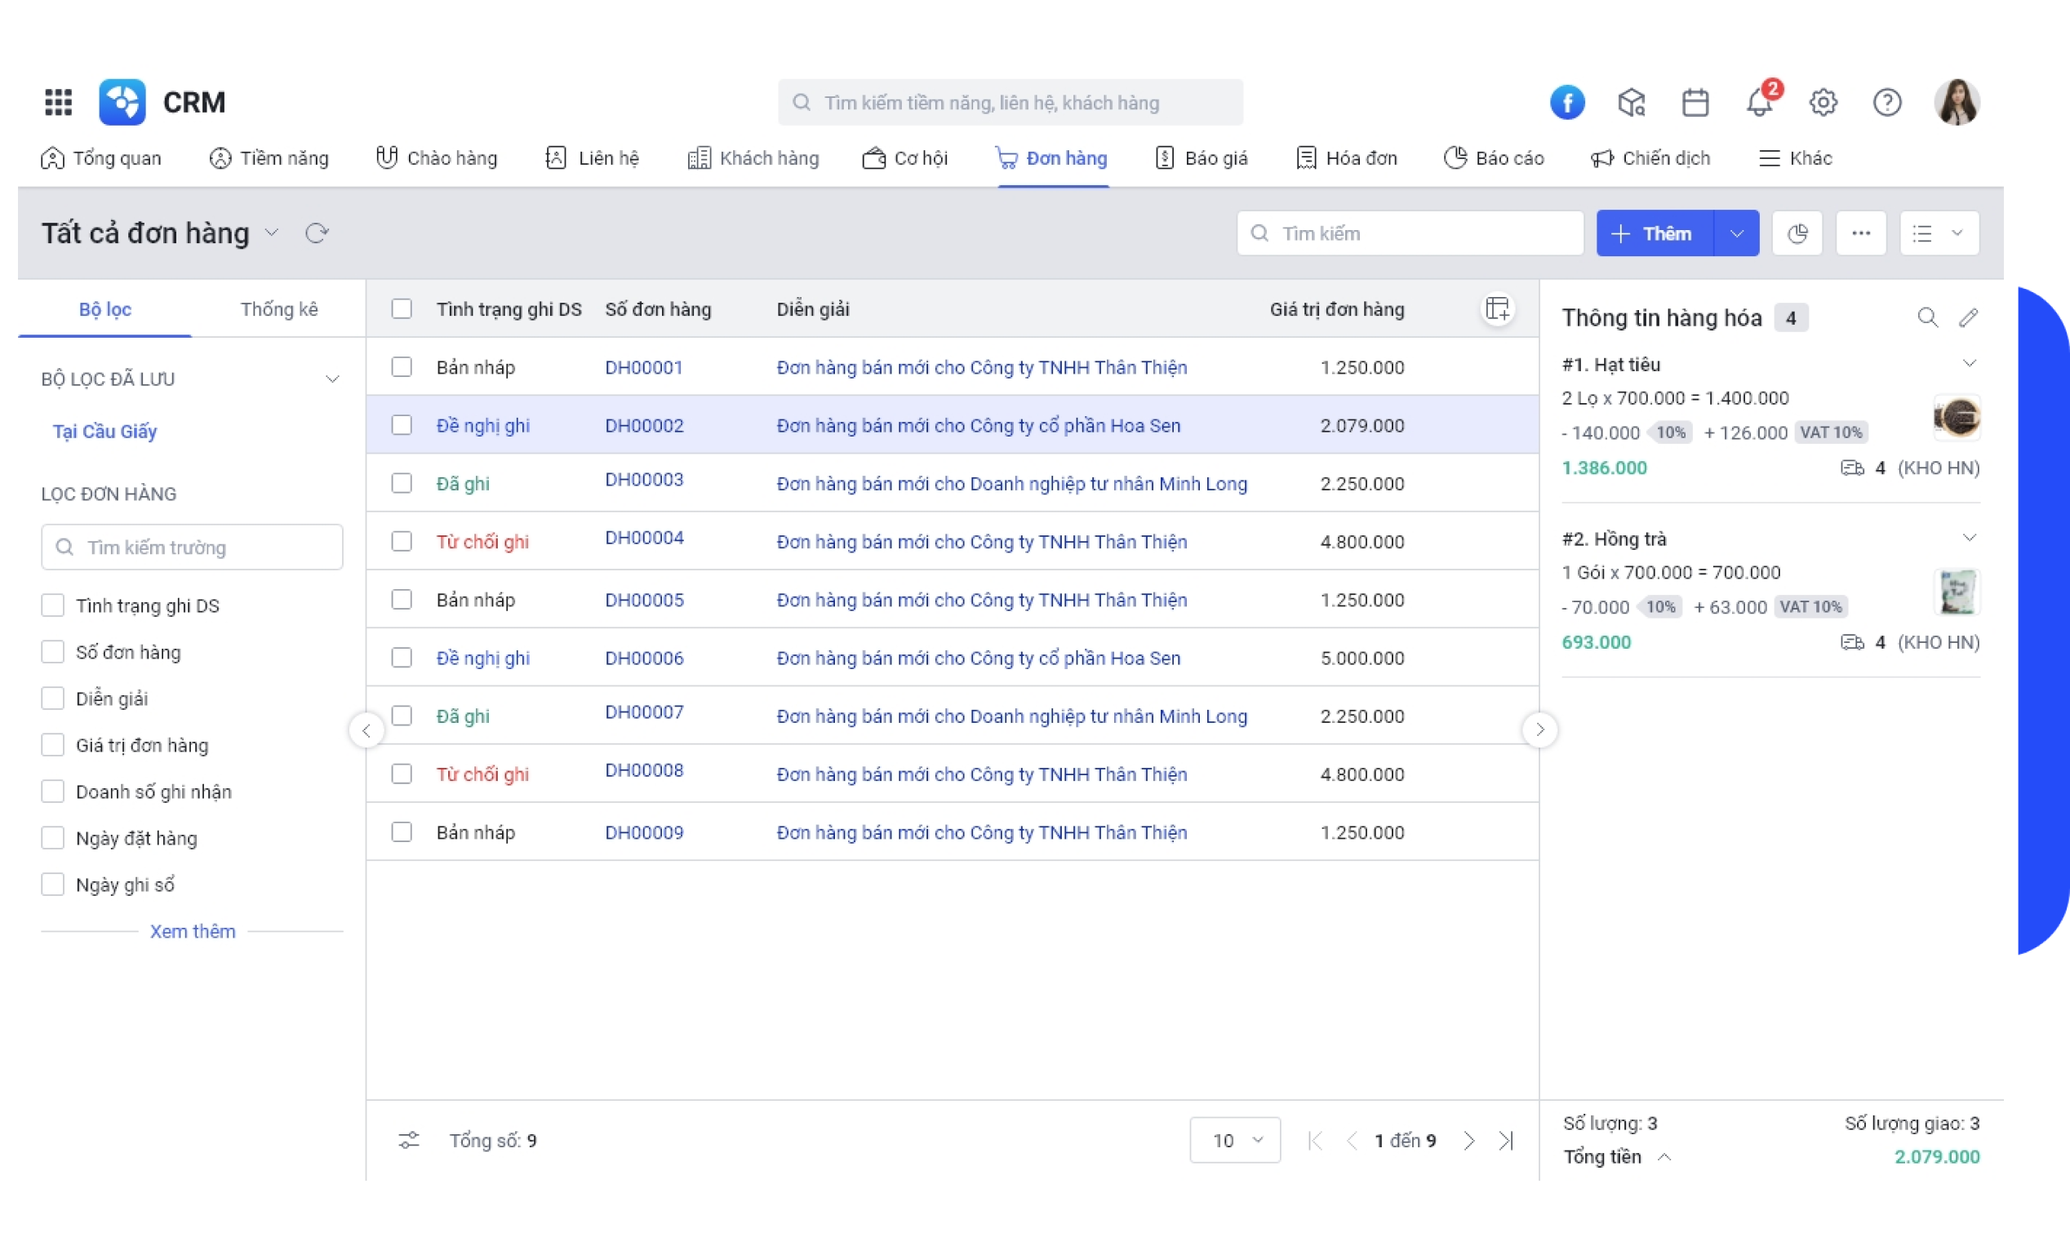Expand the Hồng trà item details
2070x1246 pixels.
[x=1969, y=538]
